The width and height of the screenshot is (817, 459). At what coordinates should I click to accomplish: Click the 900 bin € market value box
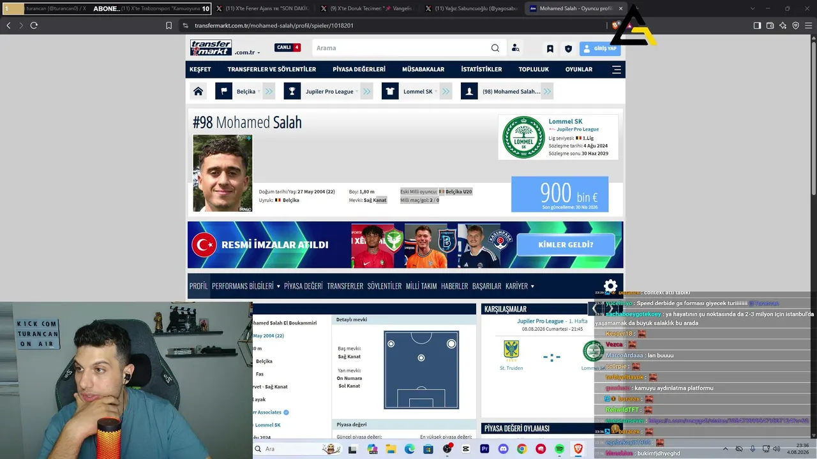coord(560,194)
